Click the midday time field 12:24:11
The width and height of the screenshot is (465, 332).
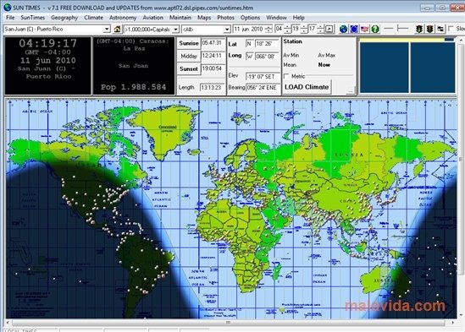pyautogui.click(x=213, y=56)
